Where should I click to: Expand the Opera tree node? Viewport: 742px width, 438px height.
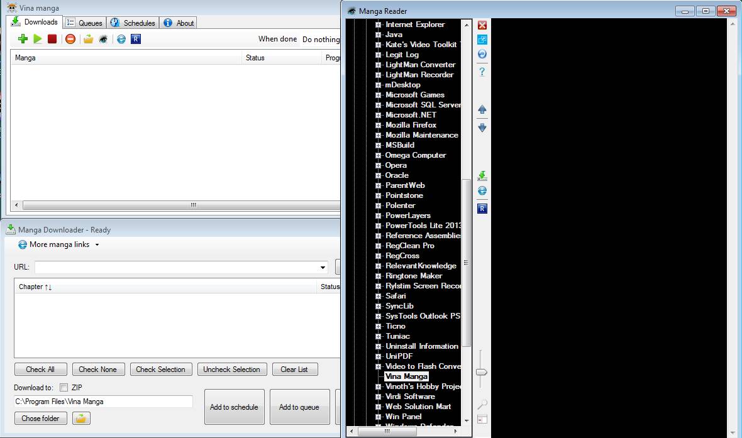point(378,165)
